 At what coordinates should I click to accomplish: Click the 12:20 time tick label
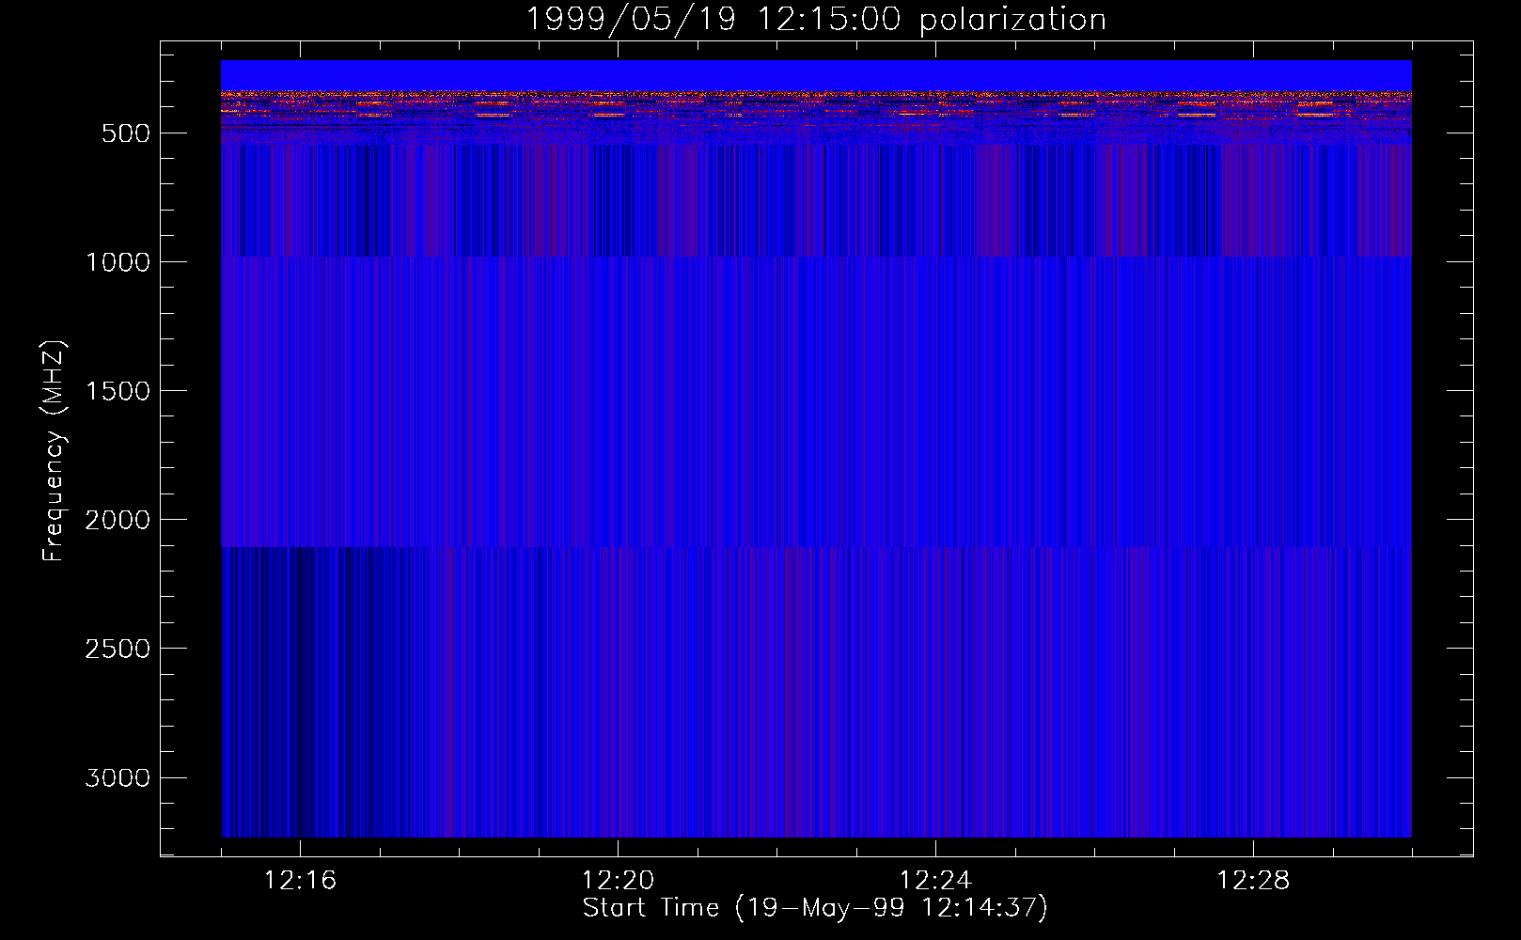[618, 881]
